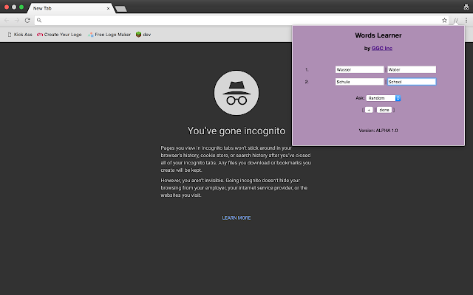
Task: Open the Create Your Logo bookmark
Action: click(x=59, y=35)
